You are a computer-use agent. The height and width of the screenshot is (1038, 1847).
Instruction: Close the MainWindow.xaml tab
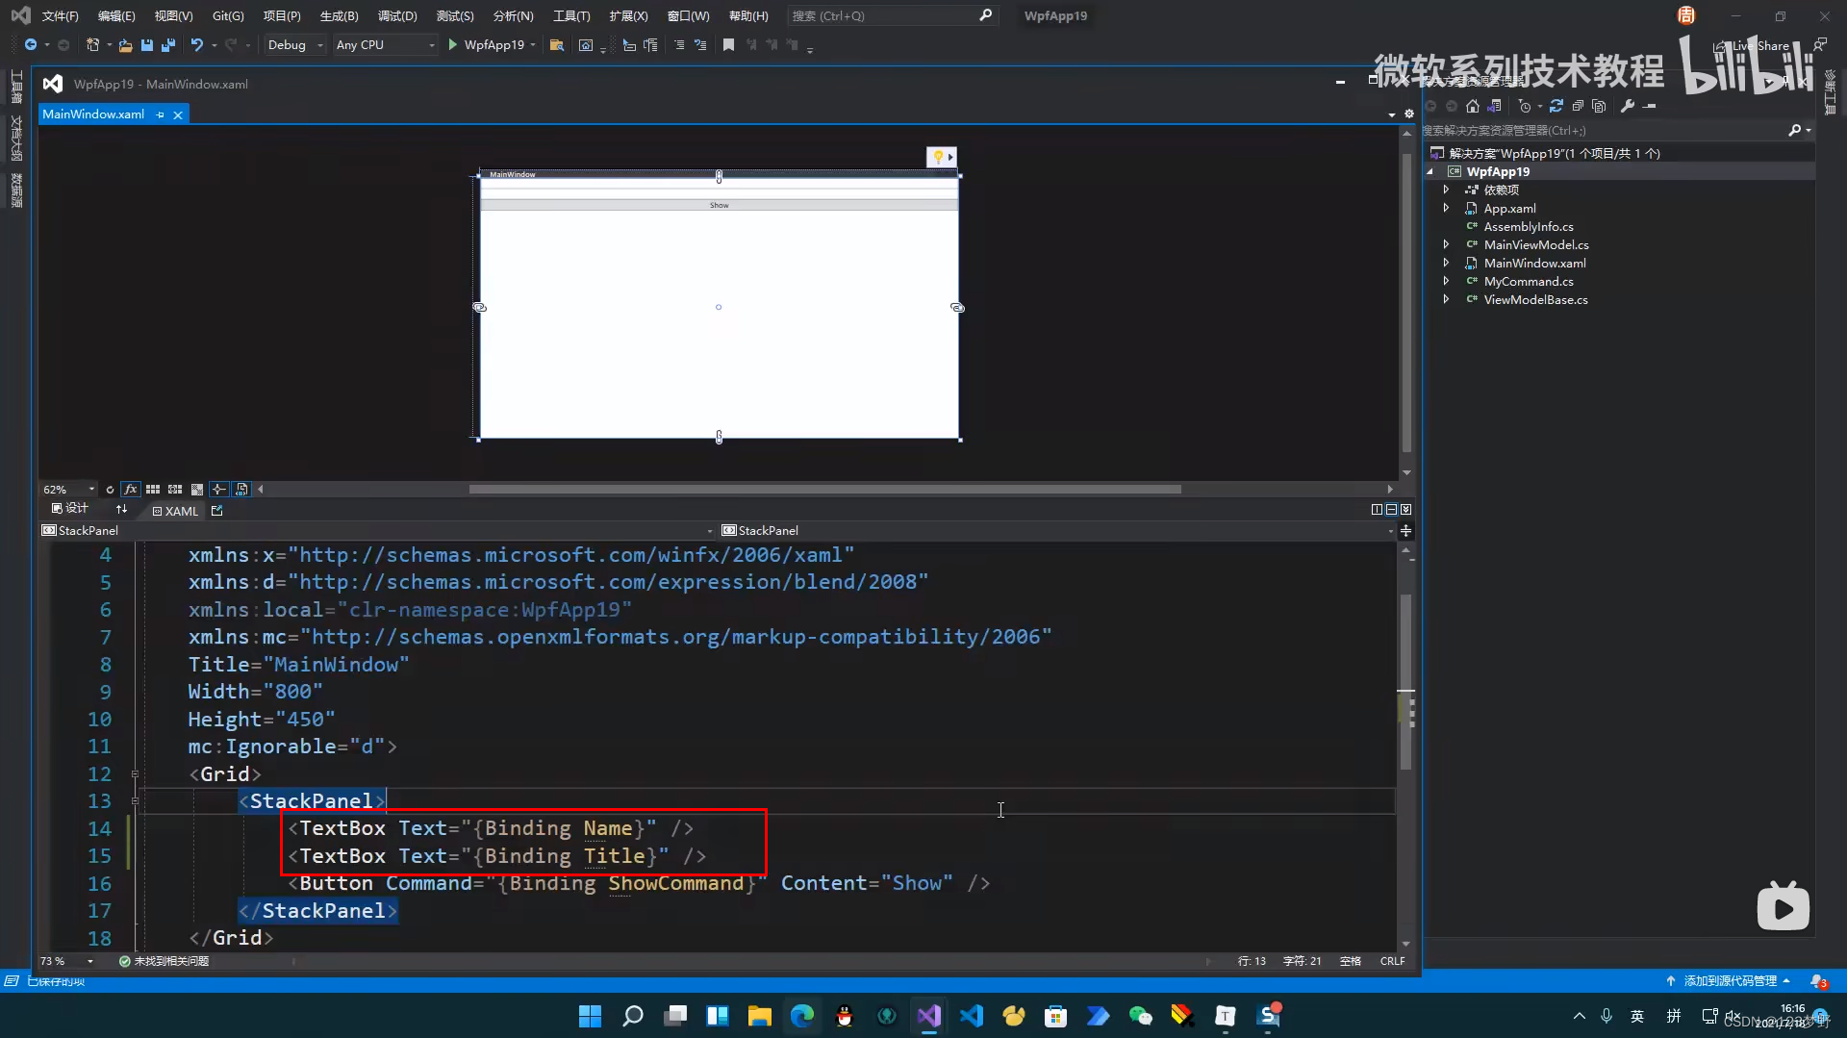point(178,114)
